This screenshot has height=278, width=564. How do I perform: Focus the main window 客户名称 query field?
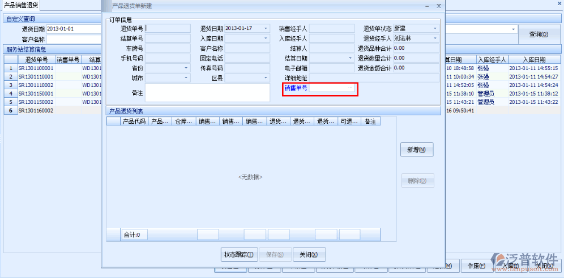(x=74, y=39)
